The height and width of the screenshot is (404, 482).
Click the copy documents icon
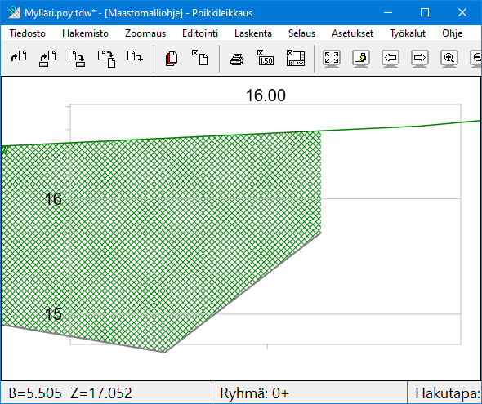(172, 58)
